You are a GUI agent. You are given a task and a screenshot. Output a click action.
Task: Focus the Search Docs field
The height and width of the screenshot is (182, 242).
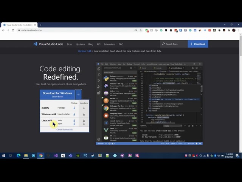(174, 44)
